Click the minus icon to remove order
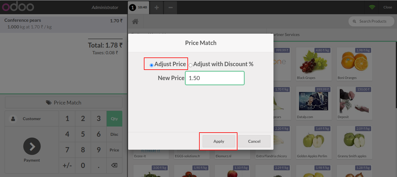Image resolution: width=397 pixels, height=177 pixels. point(170,8)
